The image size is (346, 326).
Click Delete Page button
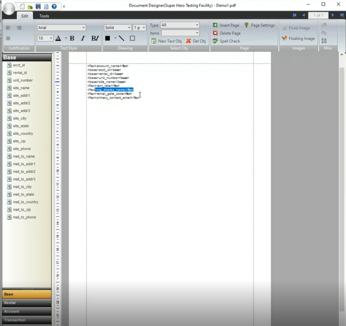coord(227,33)
